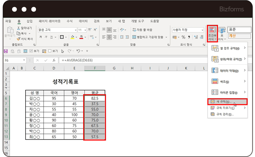This screenshot has height=157, width=255.
Task: Toggle Wrap Text (자동 줄 바꿈)
Action: (x=134, y=30)
